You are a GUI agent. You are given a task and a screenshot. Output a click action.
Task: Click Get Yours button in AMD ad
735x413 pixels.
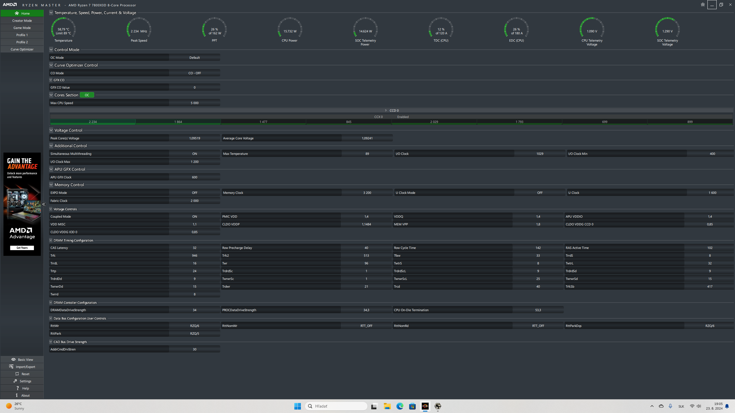[22, 248]
